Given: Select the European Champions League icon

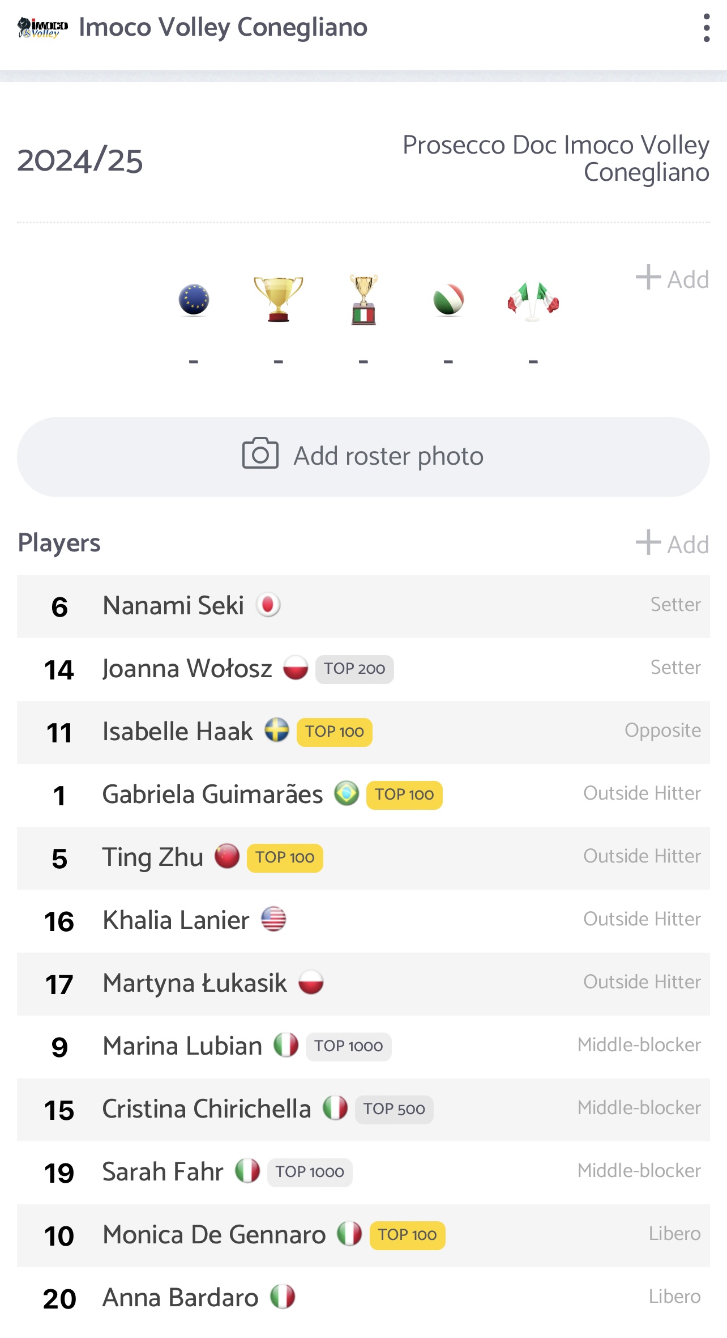Looking at the screenshot, I should [x=194, y=300].
